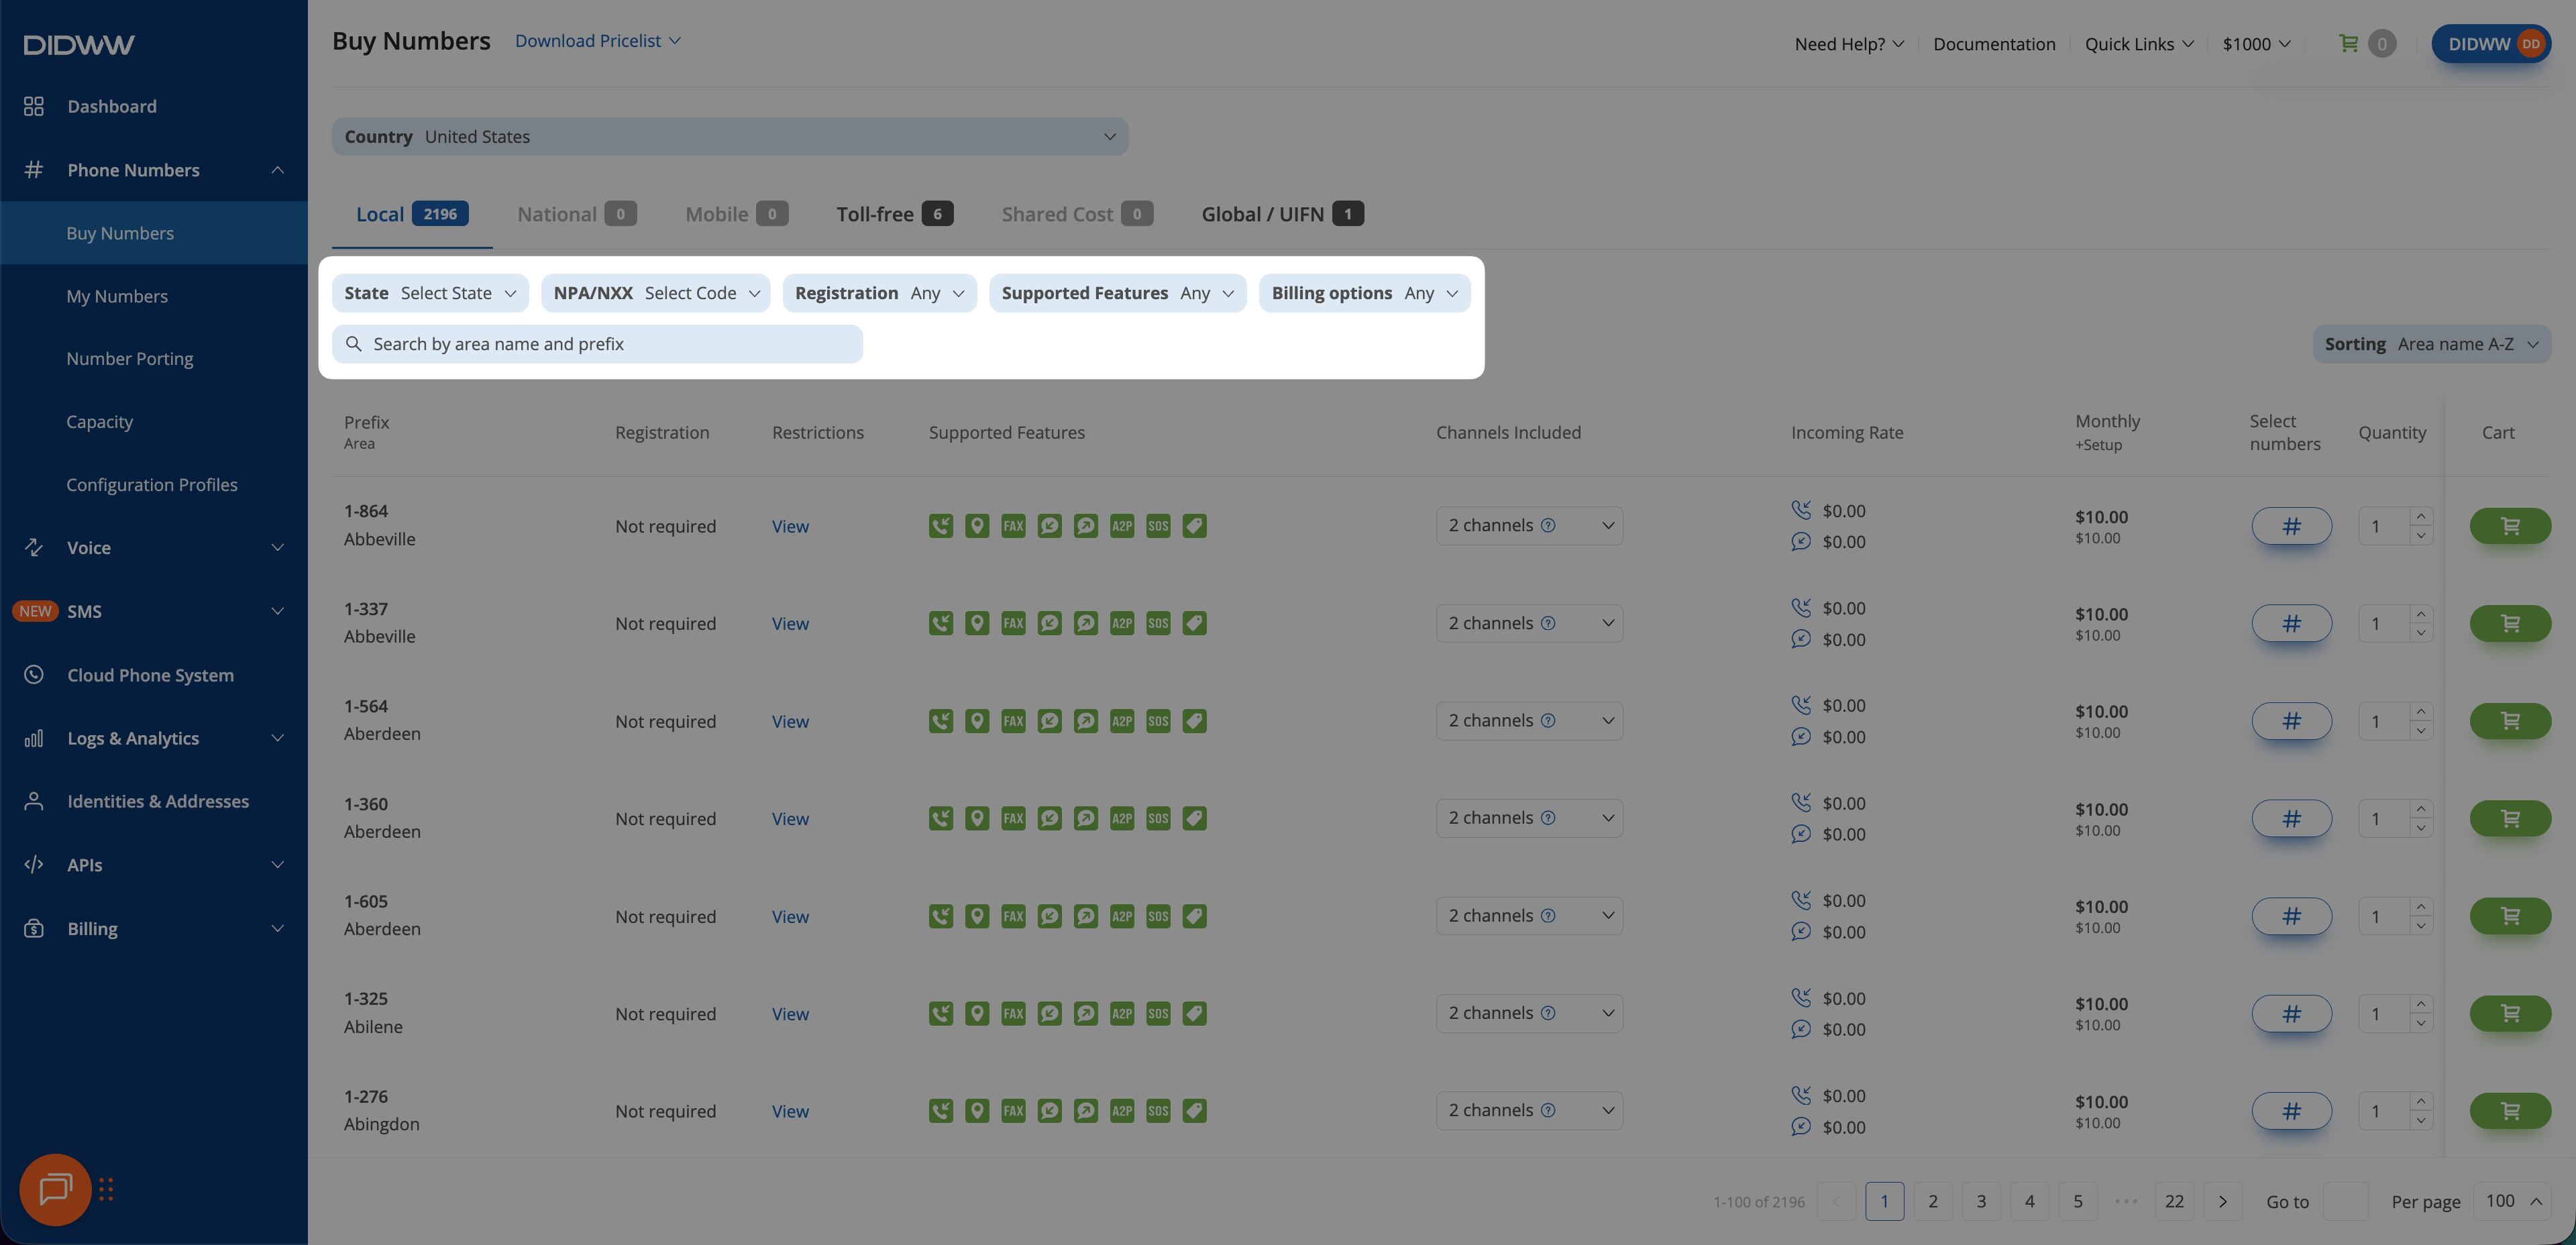Click the shopping cart icon in header
Screen dimensions: 2576x1245
[x=2349, y=43]
